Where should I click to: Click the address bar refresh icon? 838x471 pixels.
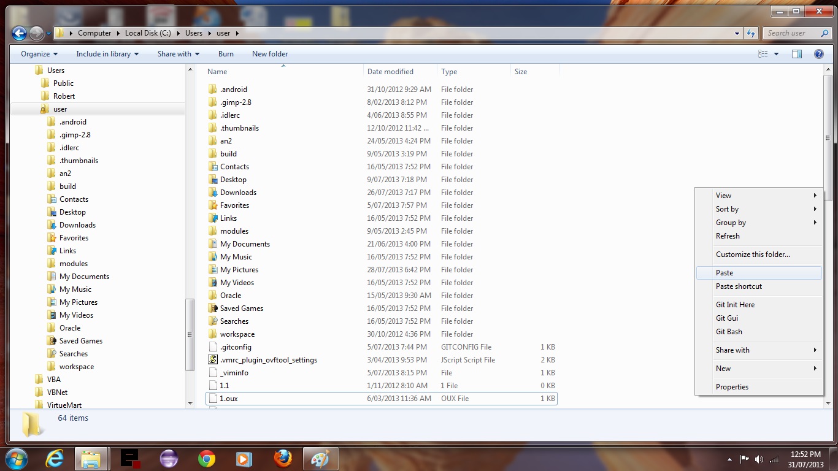pyautogui.click(x=751, y=33)
